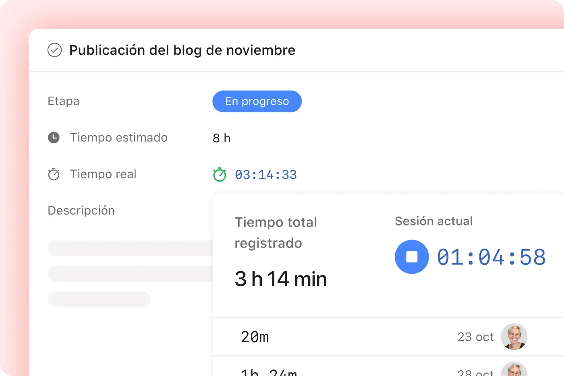
Task: Open the task title 'Publicación del blog de noviembre'
Action: point(182,50)
